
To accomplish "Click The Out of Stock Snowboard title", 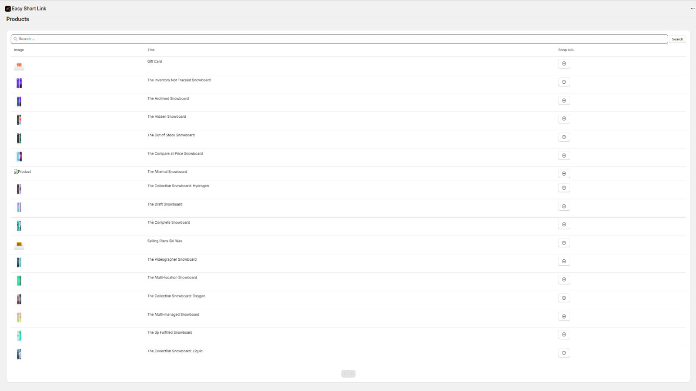I will [x=171, y=135].
